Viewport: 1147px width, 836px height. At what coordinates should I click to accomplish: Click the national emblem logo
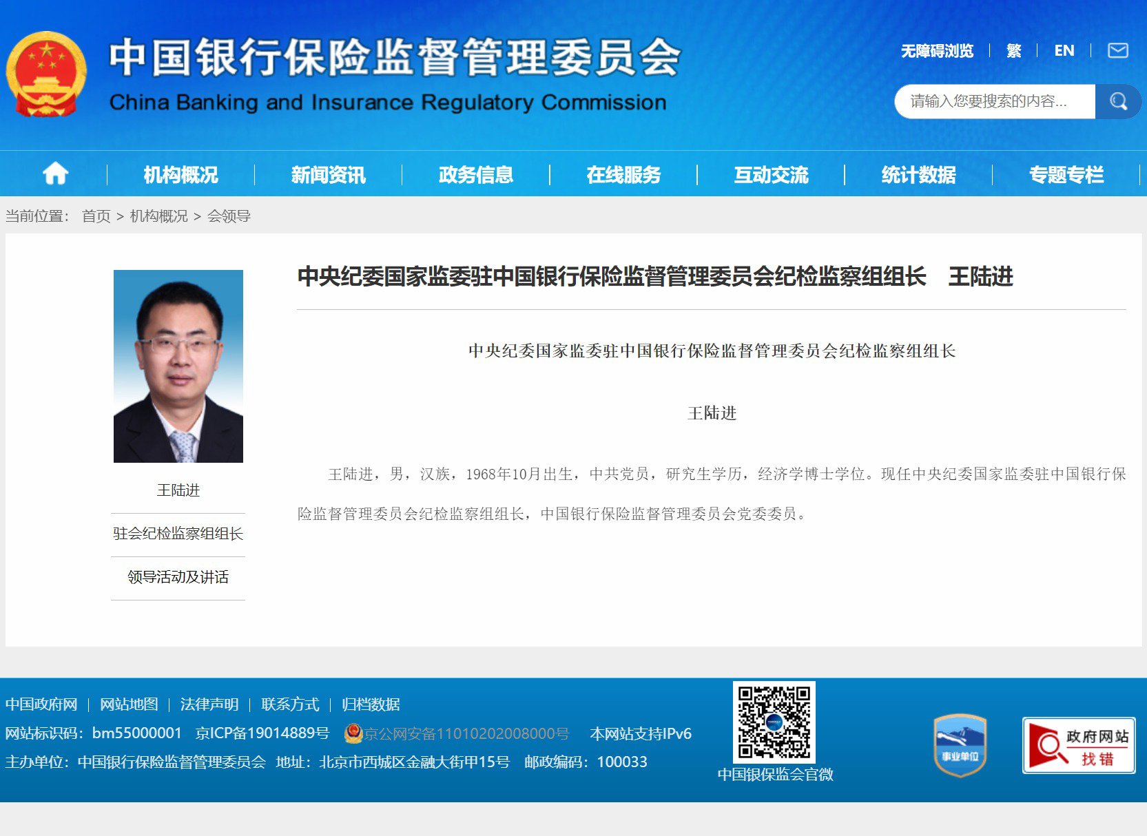[45, 74]
